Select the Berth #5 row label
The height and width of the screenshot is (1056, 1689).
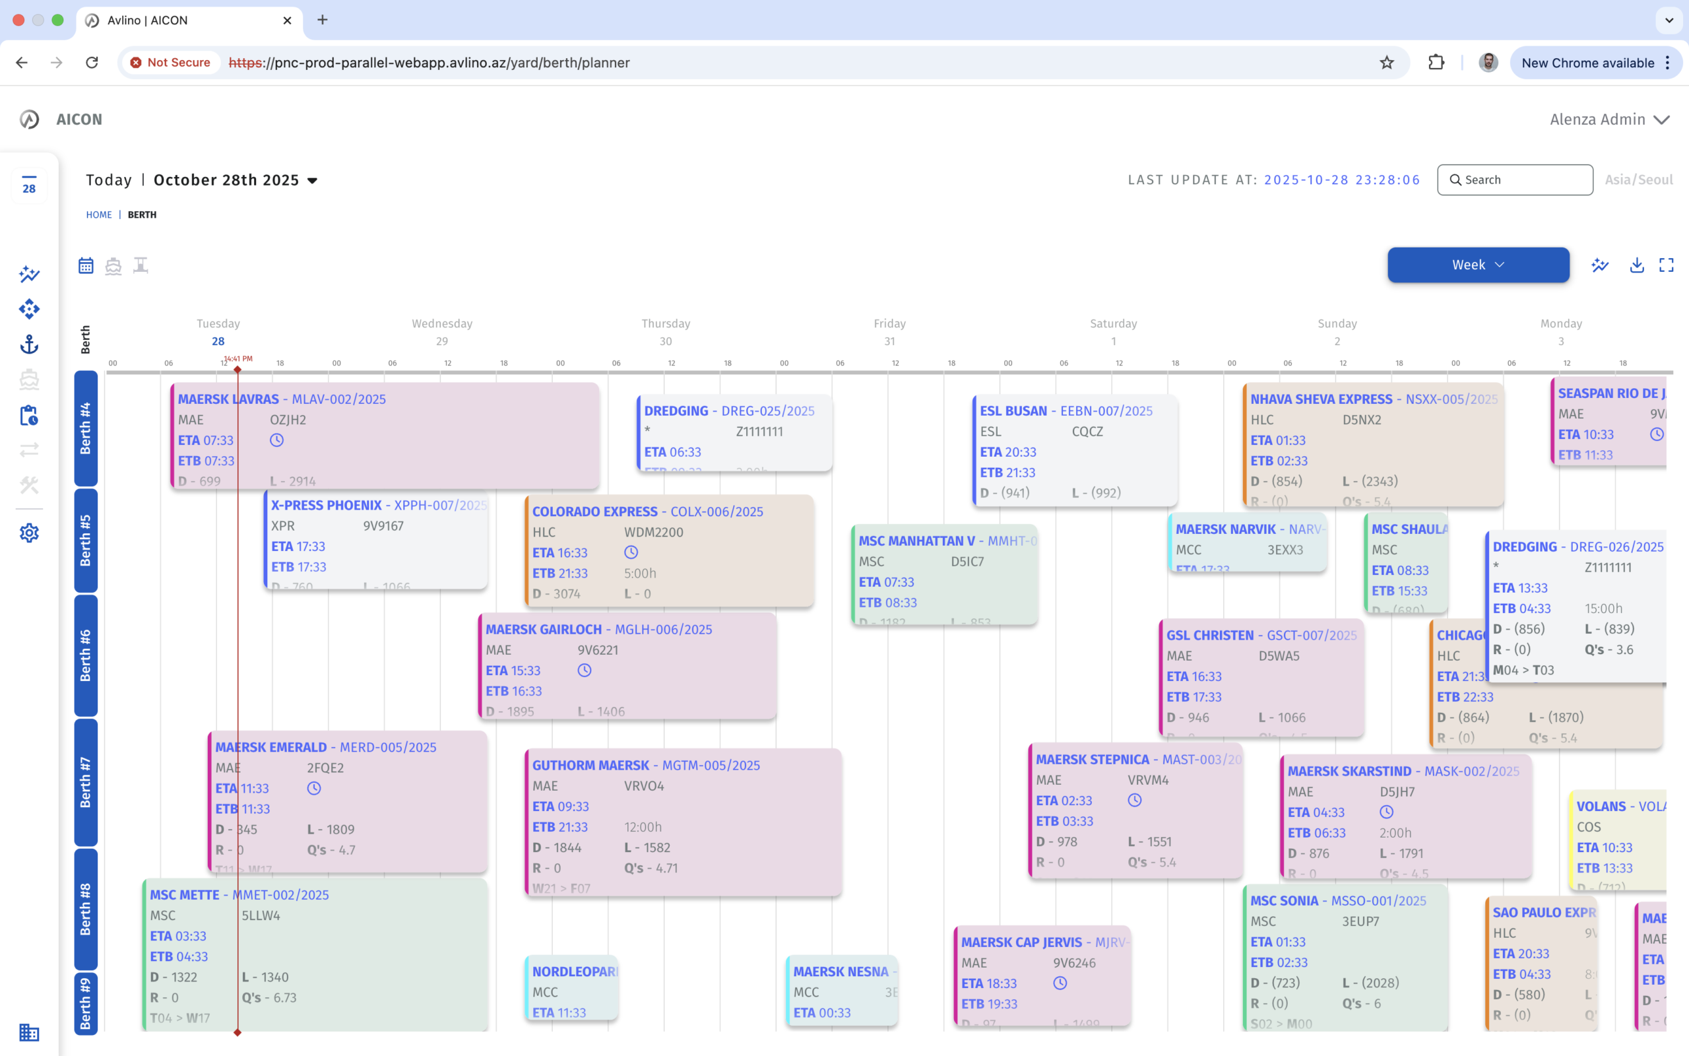tap(86, 541)
